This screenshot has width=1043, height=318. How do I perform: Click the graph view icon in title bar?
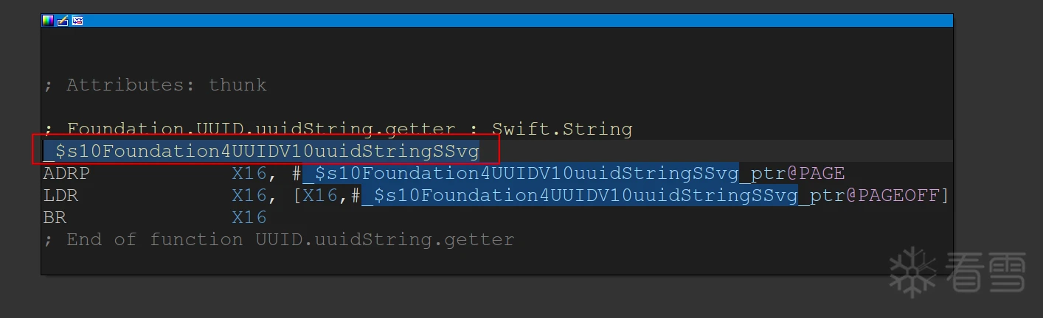point(77,21)
